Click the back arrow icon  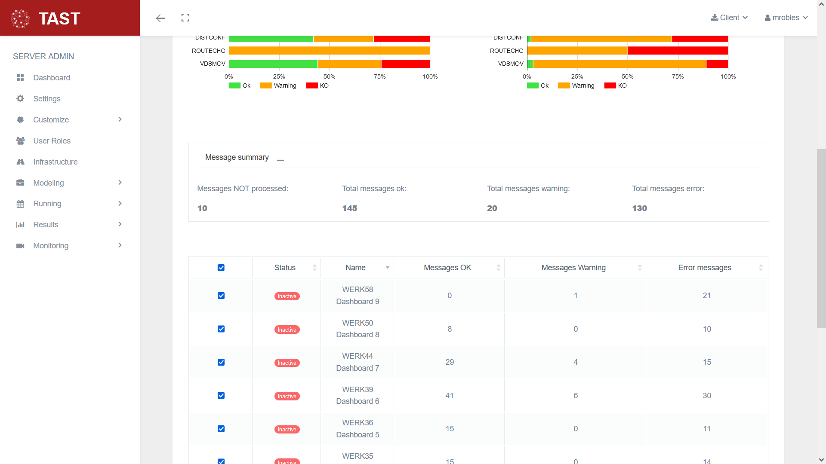click(160, 18)
